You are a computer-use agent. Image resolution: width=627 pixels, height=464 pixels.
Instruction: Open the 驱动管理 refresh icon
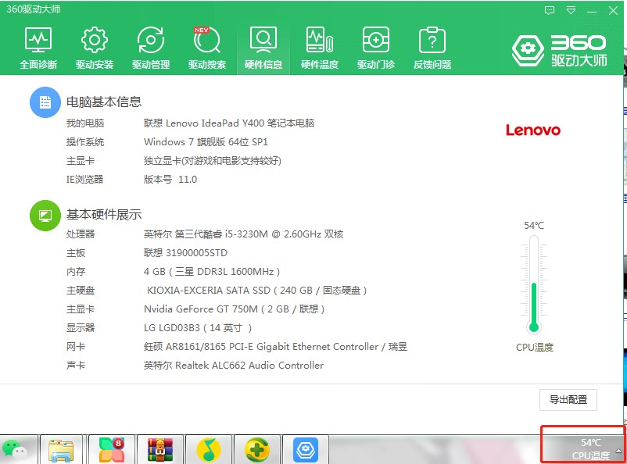[151, 41]
